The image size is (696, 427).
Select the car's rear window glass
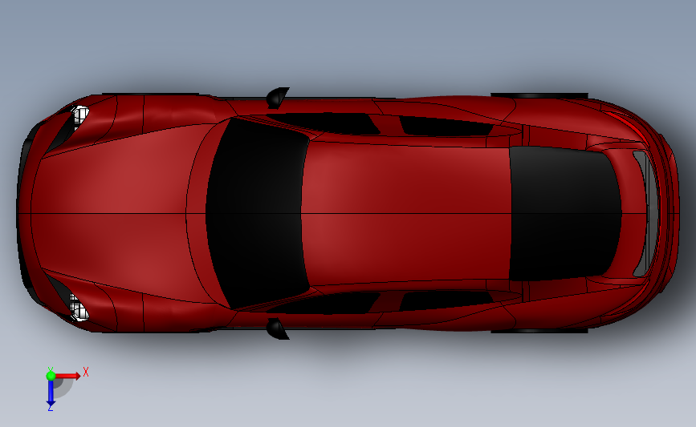tap(564, 213)
